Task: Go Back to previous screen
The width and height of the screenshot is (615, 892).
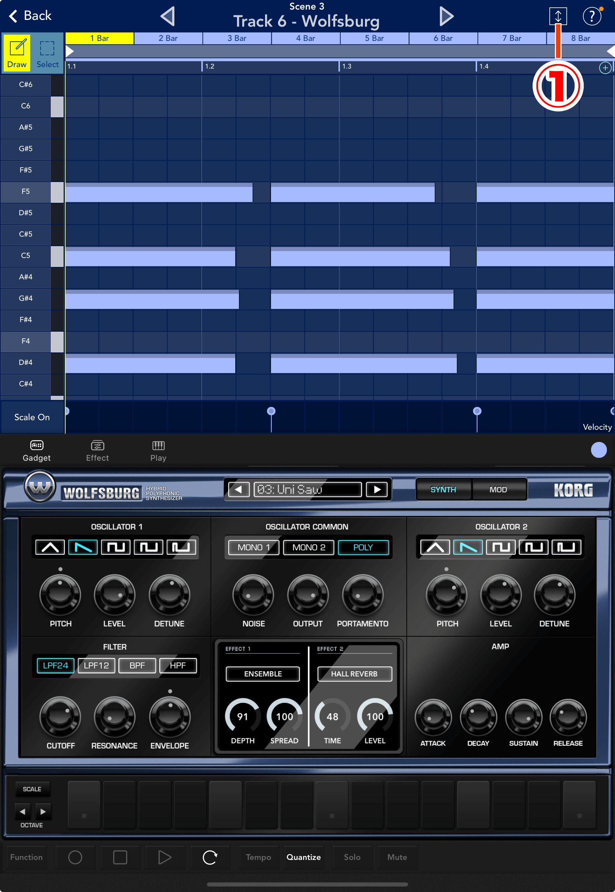Action: (x=30, y=16)
